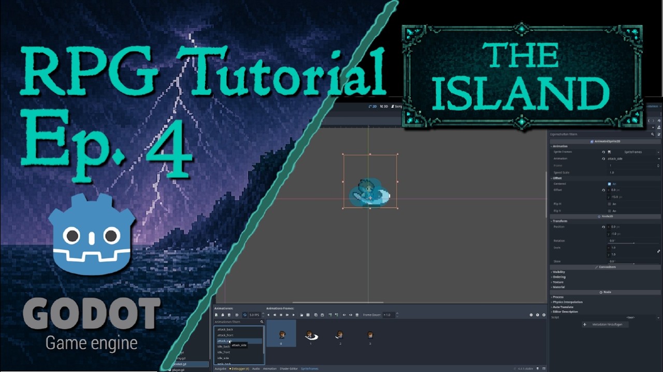Viewport: 663px width, 372px height.
Task: Duplicate the selected animation
Action: (222, 315)
